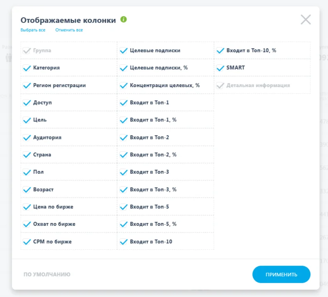Uncheck the Категория column checkbox
328x297 pixels.
[27, 68]
